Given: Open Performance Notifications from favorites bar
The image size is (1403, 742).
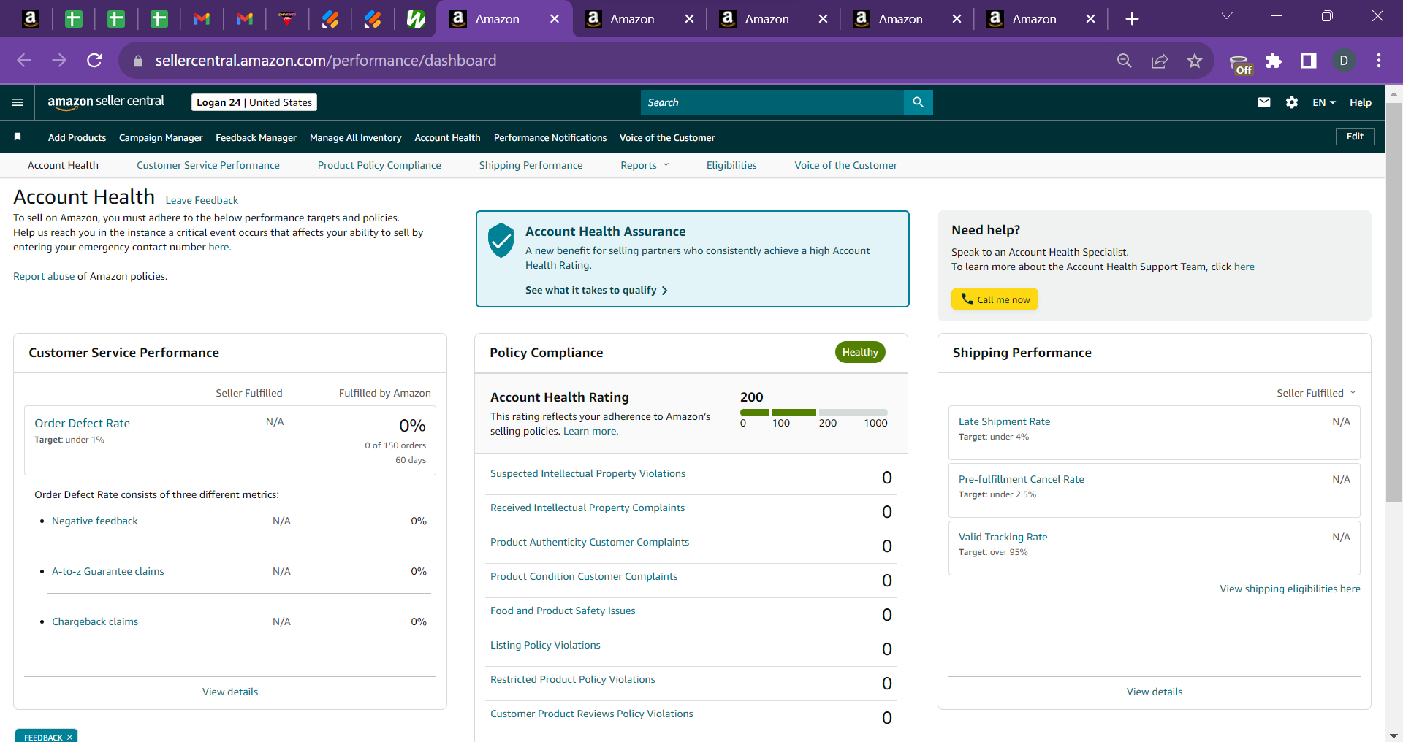Looking at the screenshot, I should coord(550,137).
